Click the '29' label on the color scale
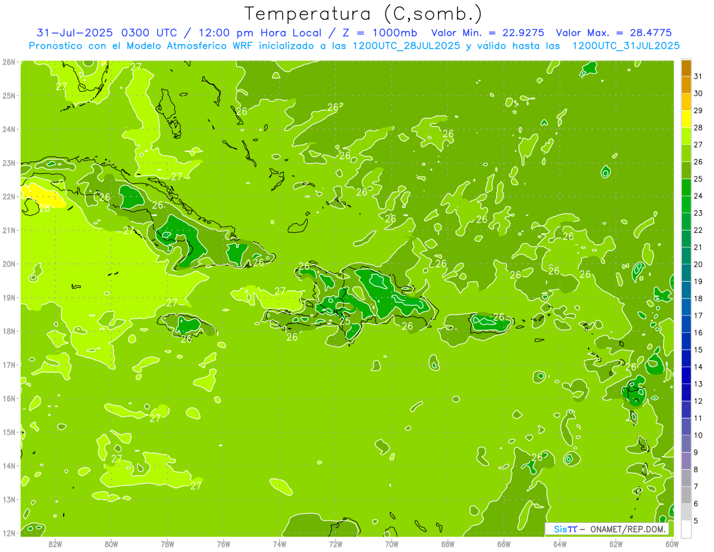Image resolution: width=714 pixels, height=552 pixels. (698, 111)
